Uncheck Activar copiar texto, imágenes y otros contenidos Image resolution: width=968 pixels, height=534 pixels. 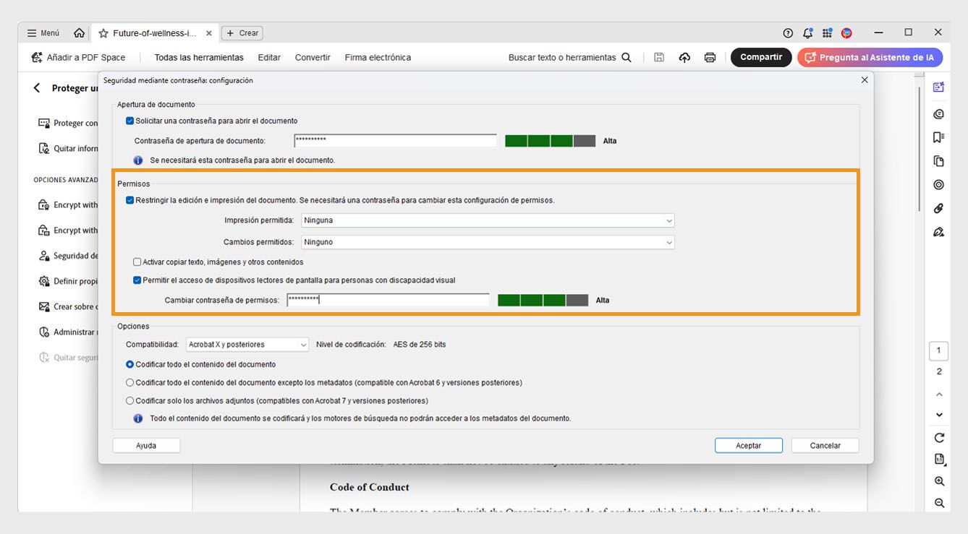click(x=137, y=262)
